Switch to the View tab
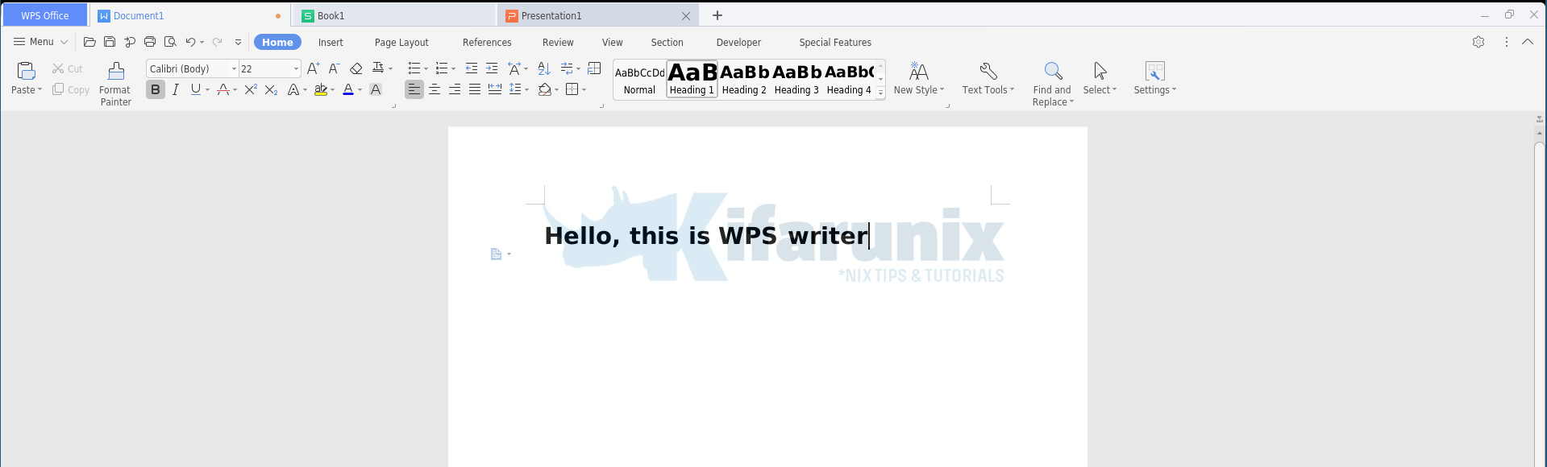This screenshot has width=1547, height=467. [x=613, y=43]
